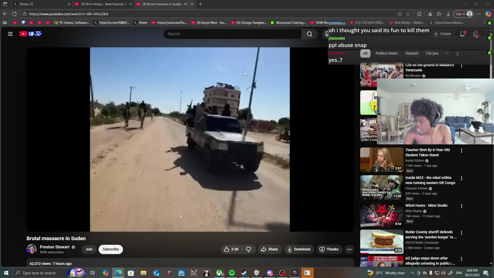Subscribe to Preston Stewart

tap(111, 249)
